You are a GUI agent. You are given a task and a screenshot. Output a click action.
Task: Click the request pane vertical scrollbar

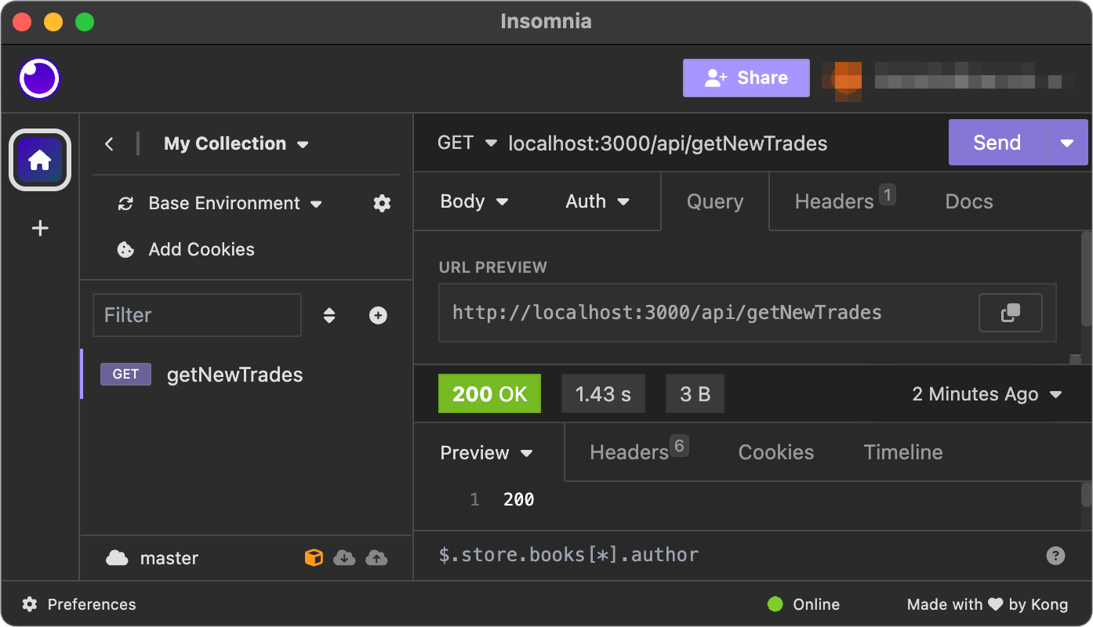click(1086, 278)
